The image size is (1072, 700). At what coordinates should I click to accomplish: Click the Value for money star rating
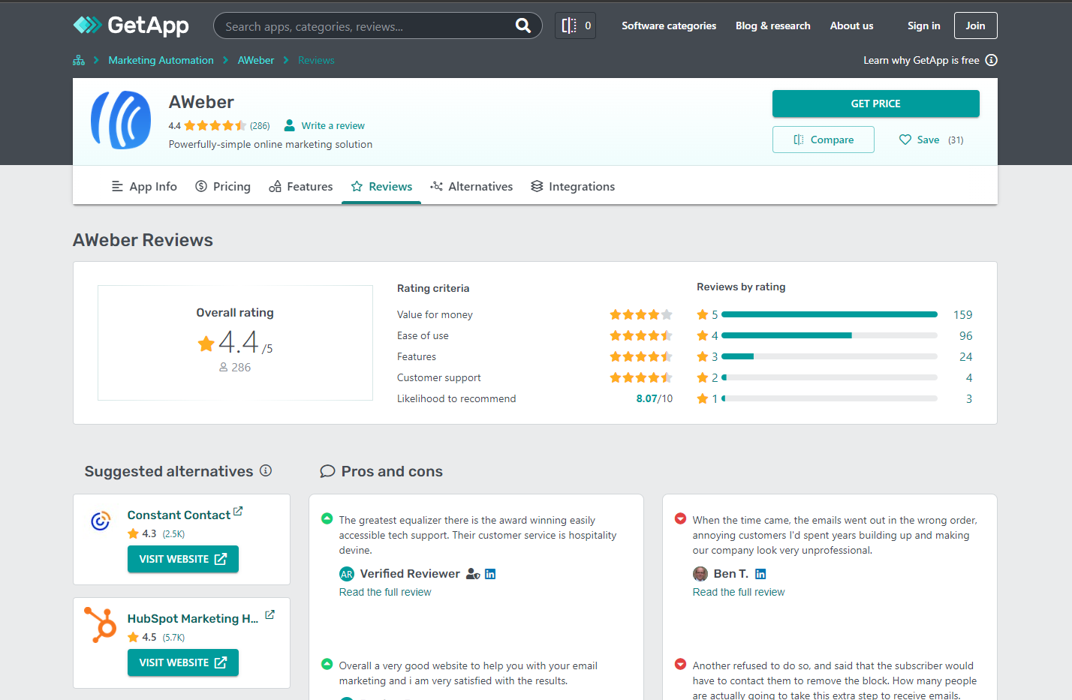[641, 314]
